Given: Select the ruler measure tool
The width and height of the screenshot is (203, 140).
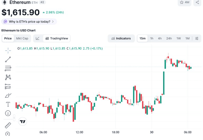Looking at the screenshot, I should [x=8, y=125].
